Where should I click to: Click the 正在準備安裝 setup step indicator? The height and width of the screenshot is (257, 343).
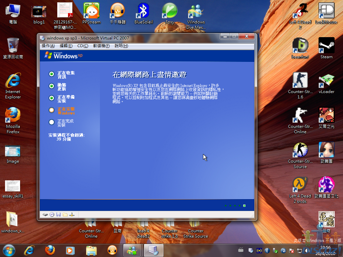51,98
